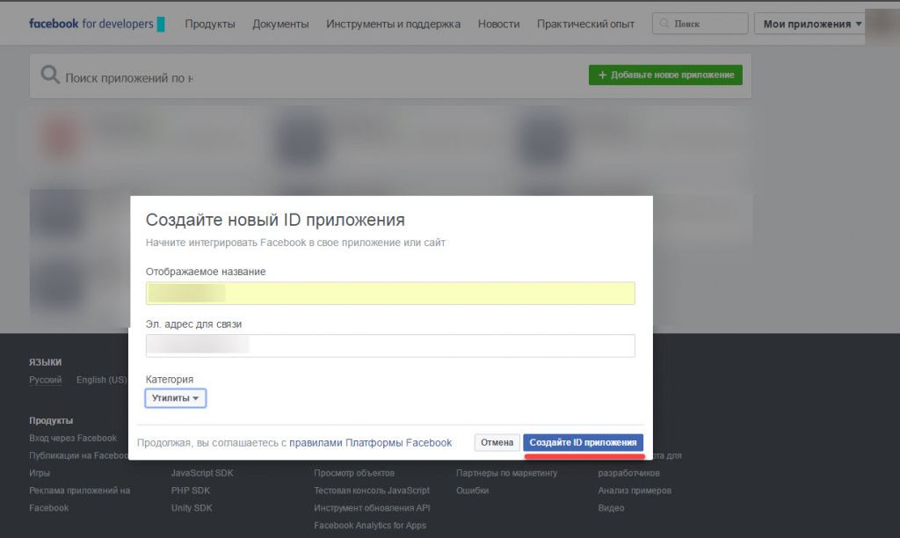Open the Практический опыт page

click(585, 24)
